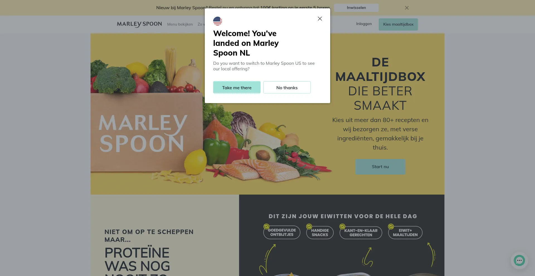Viewport: 535px width, 276px height.
Task: Dismiss the top promo banner
Action: 407,8
